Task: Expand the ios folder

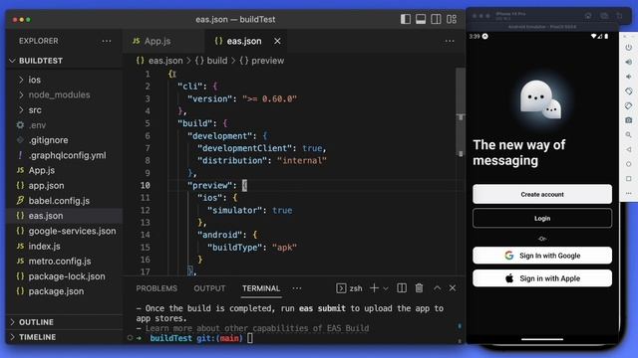Action: [x=35, y=80]
